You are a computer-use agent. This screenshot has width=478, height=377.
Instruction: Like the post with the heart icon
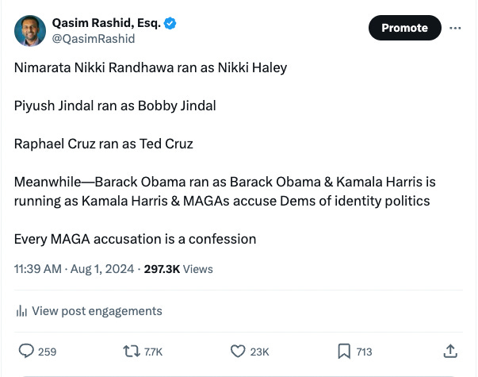coord(237,351)
